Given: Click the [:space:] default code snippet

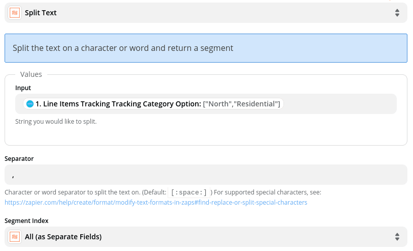Looking at the screenshot, I should [189, 192].
